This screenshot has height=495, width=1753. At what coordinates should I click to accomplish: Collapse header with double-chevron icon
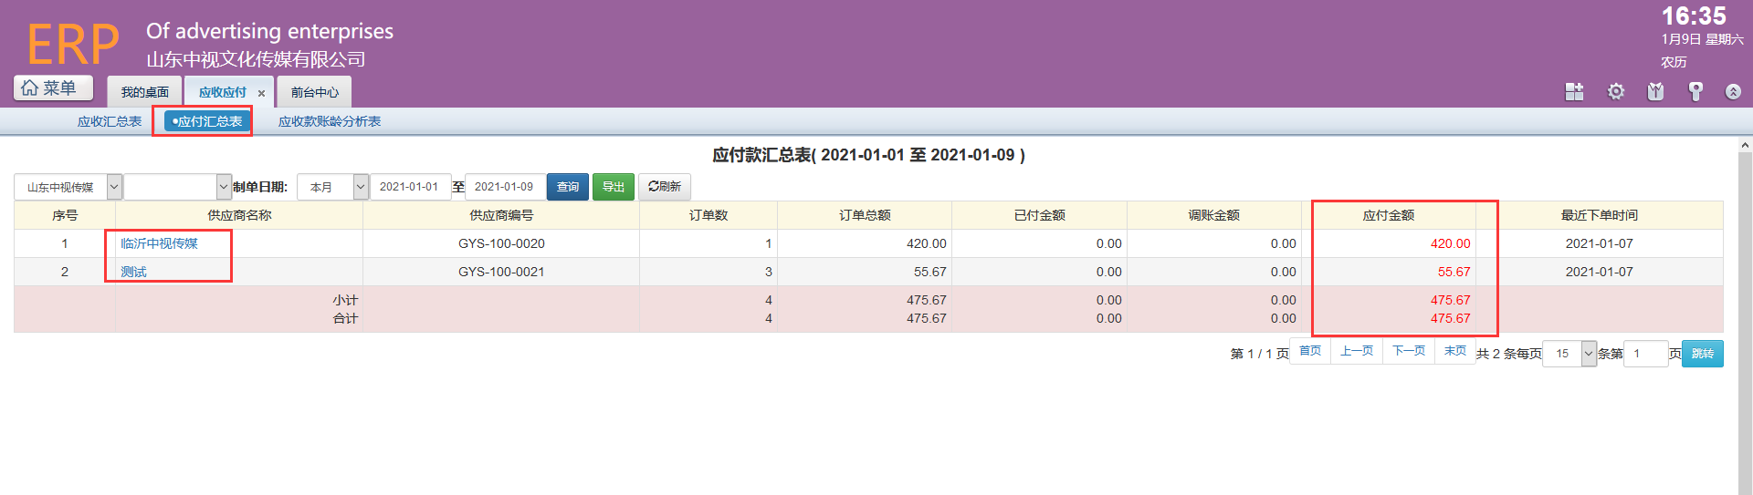(x=1733, y=91)
